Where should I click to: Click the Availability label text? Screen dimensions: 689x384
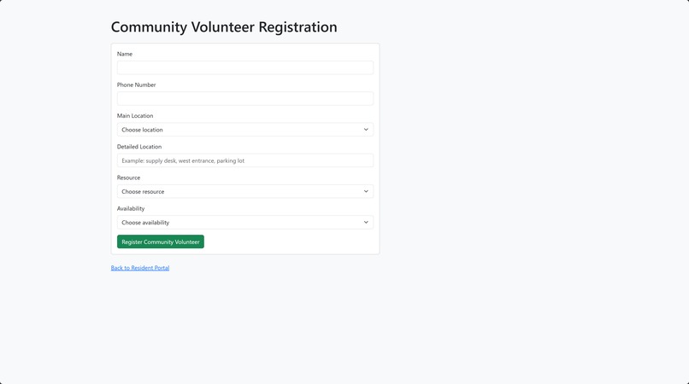(x=131, y=208)
